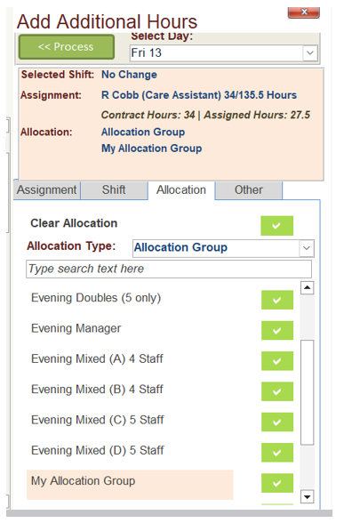Click the allocation list scrollbar thumb
Viewport: 344px width, 523px height.
(x=307, y=392)
